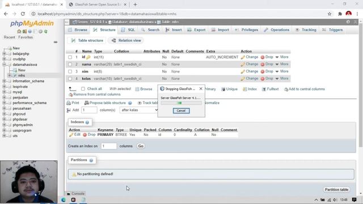Switch to GlassFish Server browser tab
The height and width of the screenshot is (204, 363).
pyautogui.click(x=98, y=5)
